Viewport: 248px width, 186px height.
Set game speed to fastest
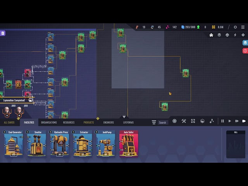click(244, 121)
